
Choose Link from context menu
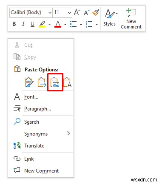[41, 159]
